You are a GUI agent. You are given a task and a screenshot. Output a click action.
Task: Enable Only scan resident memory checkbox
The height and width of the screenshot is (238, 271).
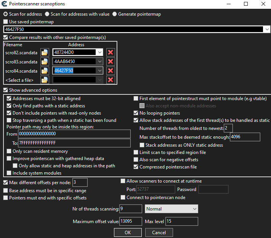[10, 151]
